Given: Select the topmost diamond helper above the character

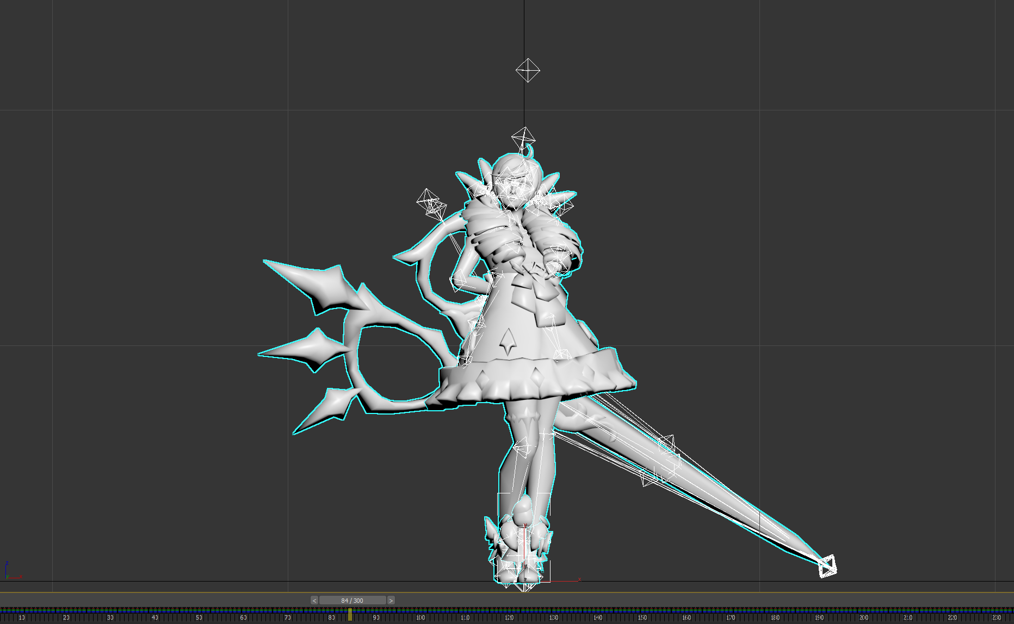Looking at the screenshot, I should pos(528,70).
